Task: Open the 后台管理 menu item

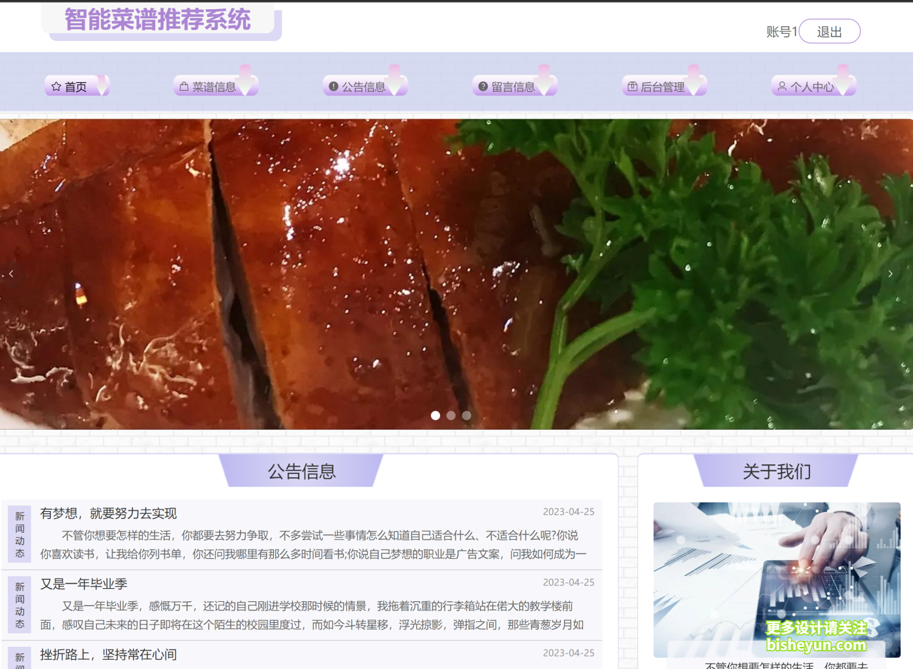Action: tap(664, 85)
